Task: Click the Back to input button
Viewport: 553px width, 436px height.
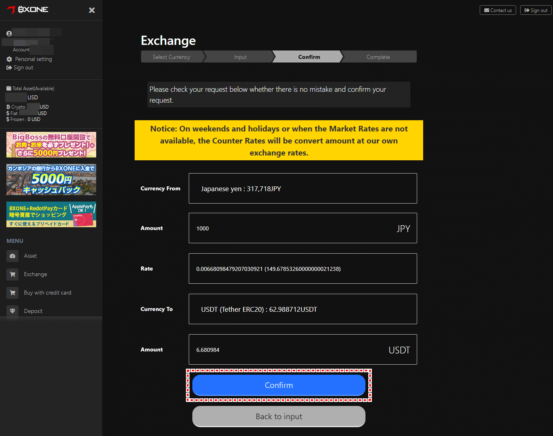Action: 279,417
